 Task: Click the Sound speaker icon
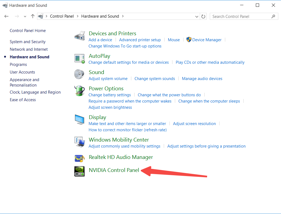pos(79,74)
